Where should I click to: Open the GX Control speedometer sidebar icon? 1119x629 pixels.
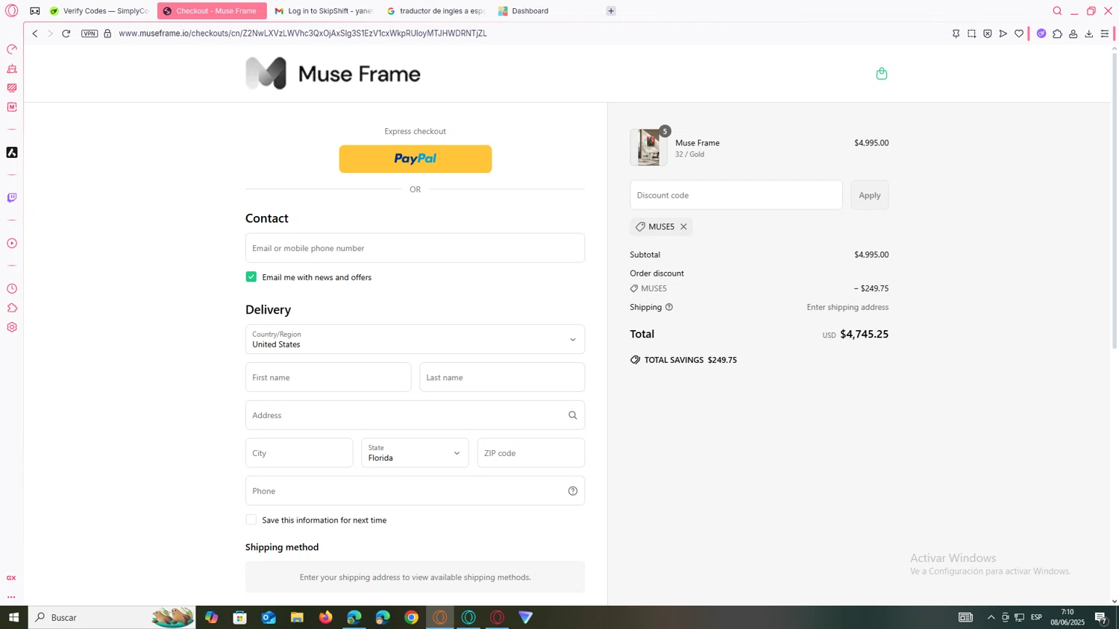coord(12,49)
